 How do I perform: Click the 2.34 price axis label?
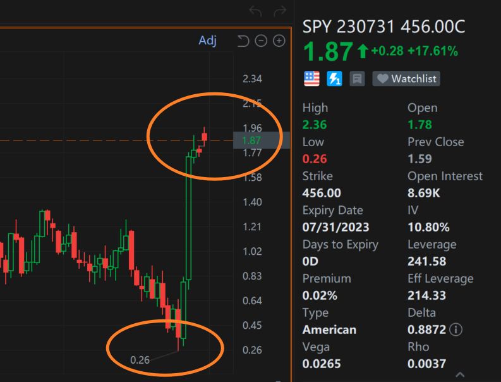(252, 78)
